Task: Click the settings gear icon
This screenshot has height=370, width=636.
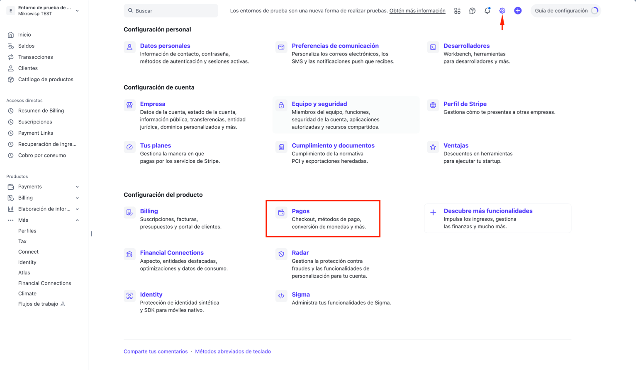Action: tap(502, 11)
